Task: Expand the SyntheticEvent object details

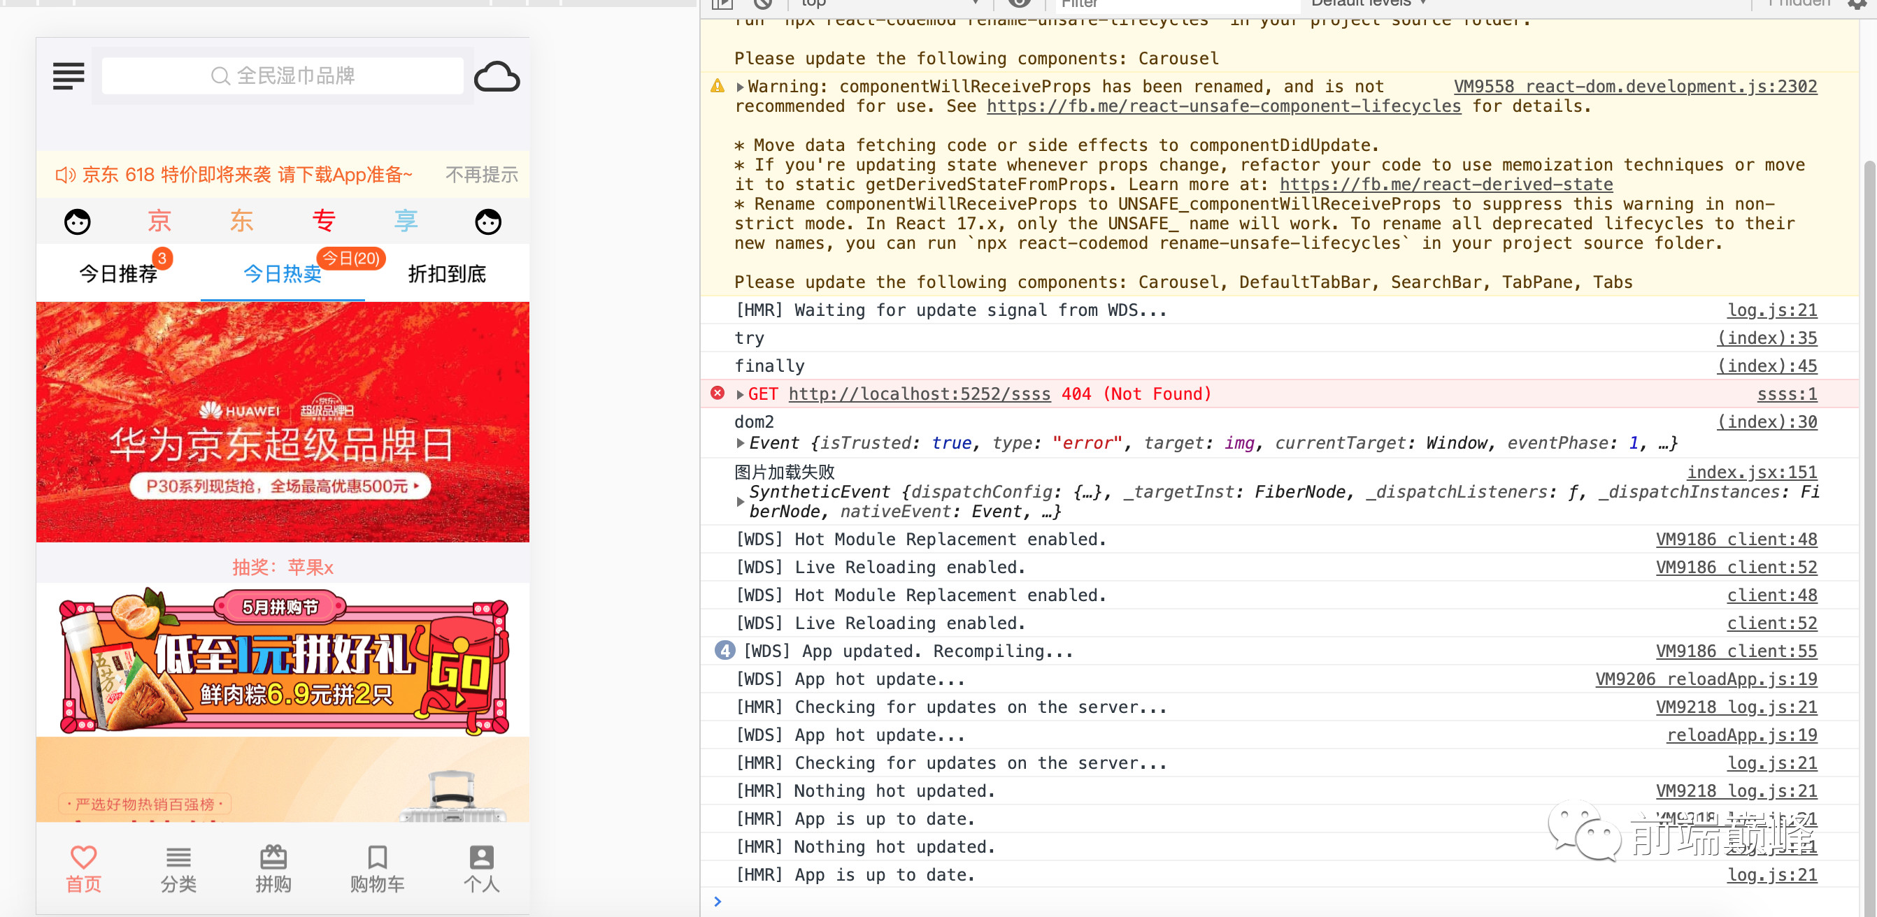Action: pyautogui.click(x=741, y=502)
